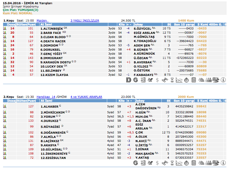This screenshot has height=171, width=235.
Task: Click the Son 10 yarışı header in race 1
Action: (184, 24)
